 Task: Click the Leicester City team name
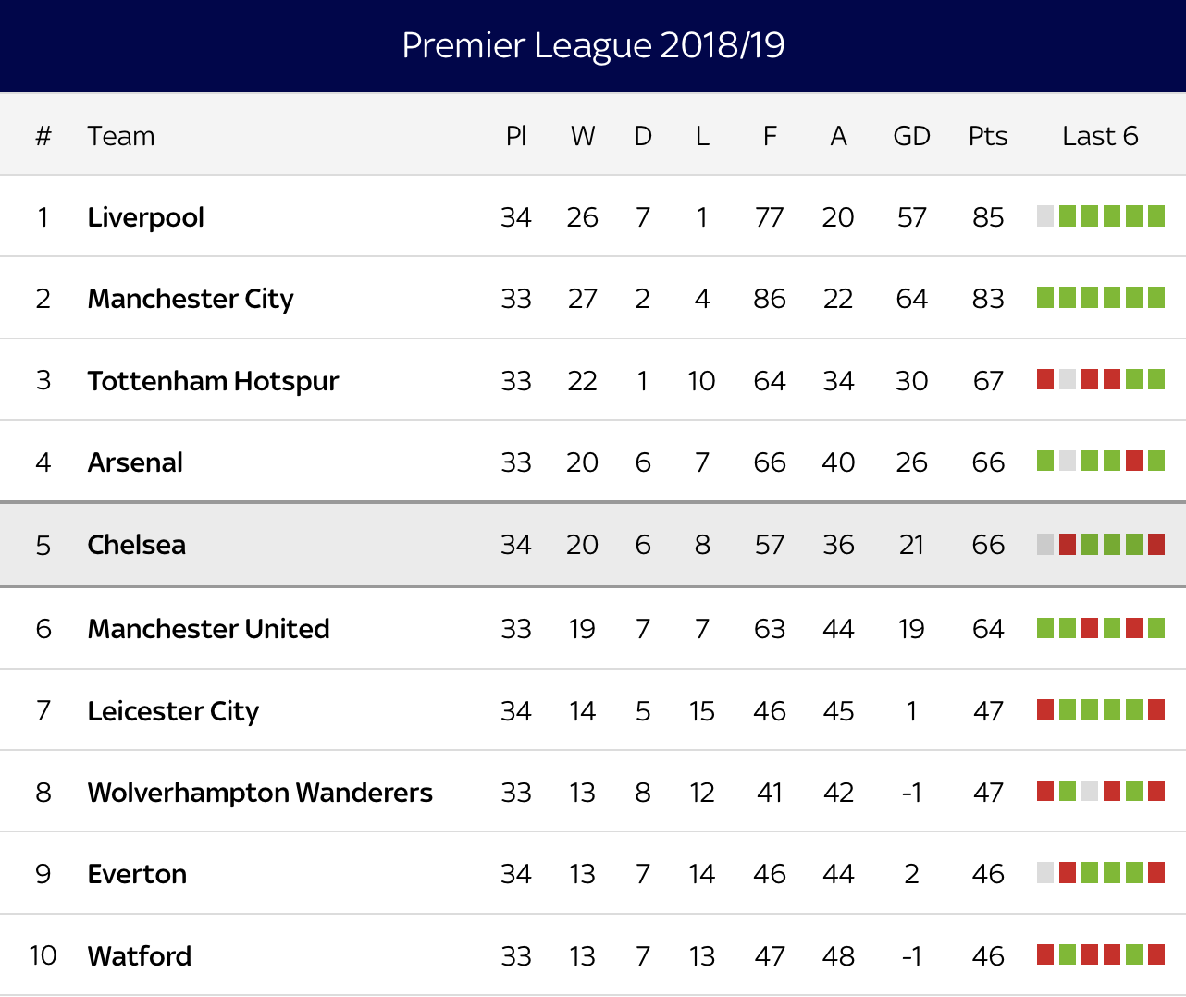[173, 710]
